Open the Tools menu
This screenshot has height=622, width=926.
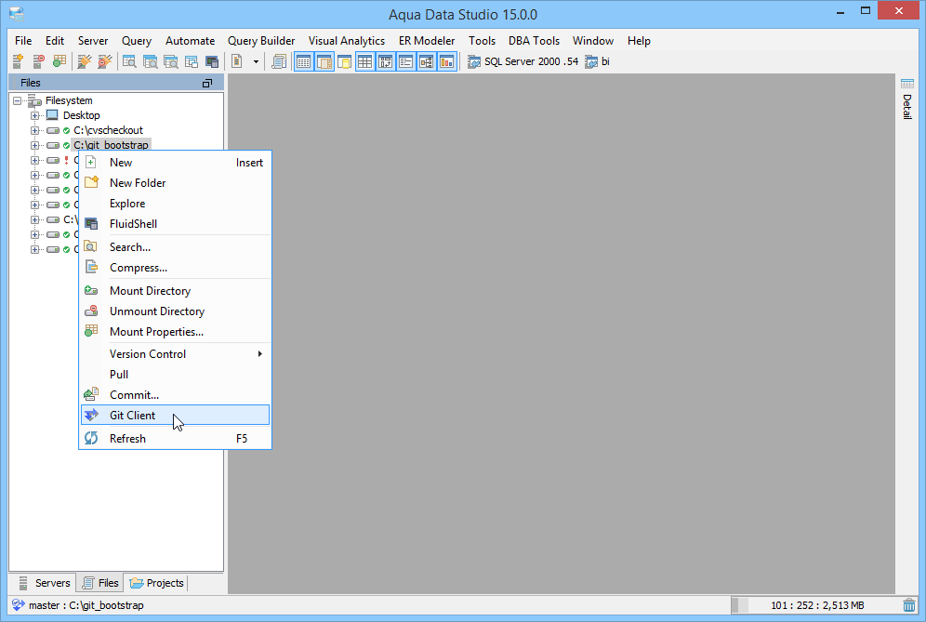(482, 41)
